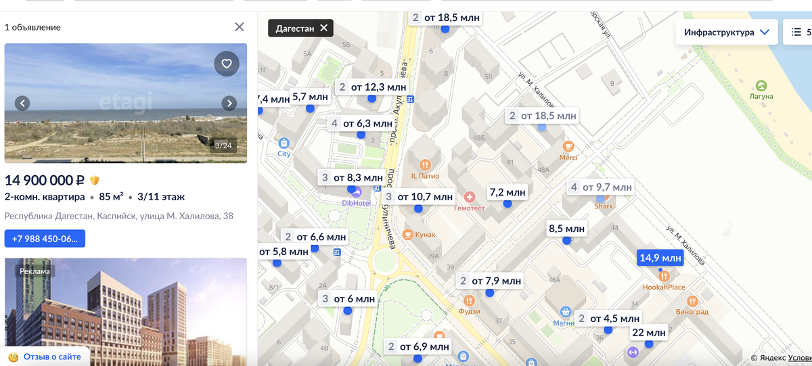Open the apartment sea-view photo

[x=126, y=104]
